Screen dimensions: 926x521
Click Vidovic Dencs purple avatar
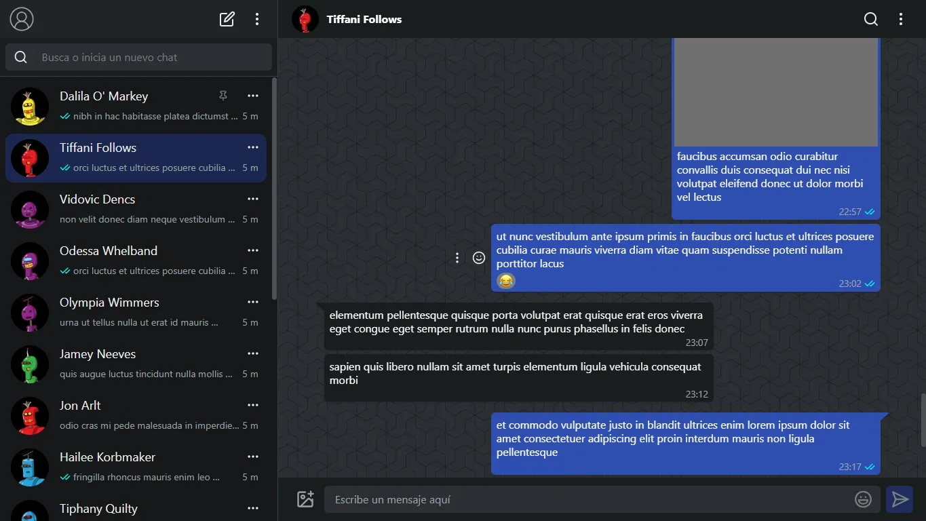30,210
